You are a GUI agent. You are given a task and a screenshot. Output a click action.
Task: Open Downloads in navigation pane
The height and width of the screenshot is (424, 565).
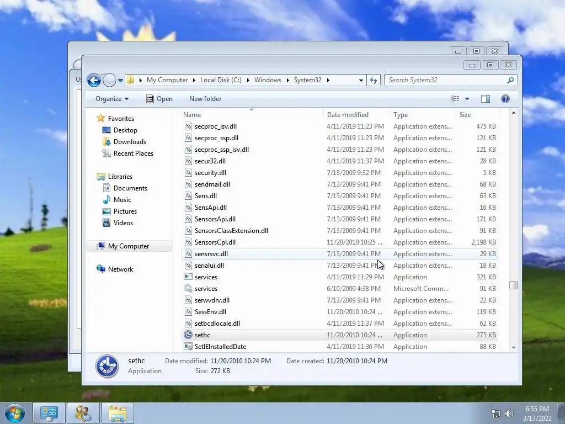(130, 142)
